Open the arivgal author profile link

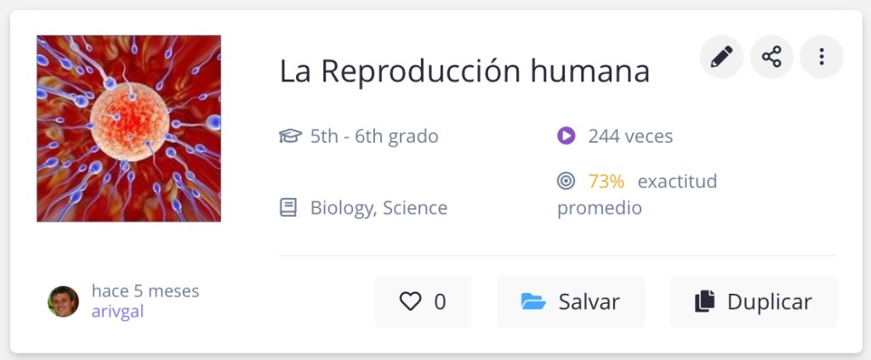(117, 312)
